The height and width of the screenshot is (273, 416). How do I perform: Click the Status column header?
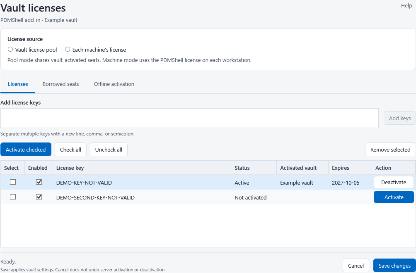click(x=254, y=168)
